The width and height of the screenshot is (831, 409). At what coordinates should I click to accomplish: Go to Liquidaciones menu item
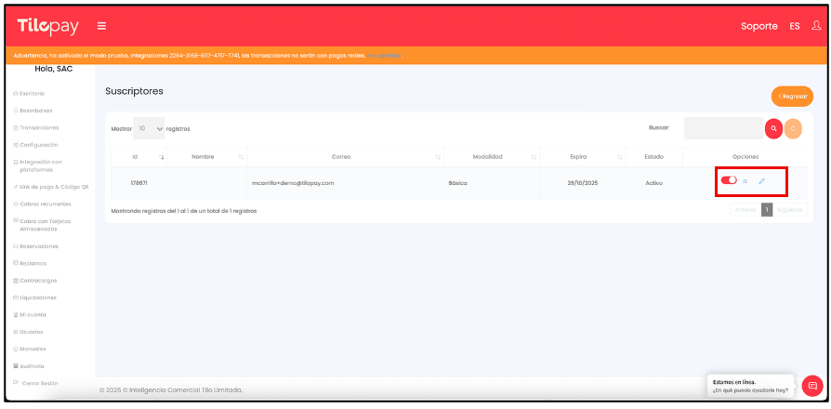(x=37, y=297)
